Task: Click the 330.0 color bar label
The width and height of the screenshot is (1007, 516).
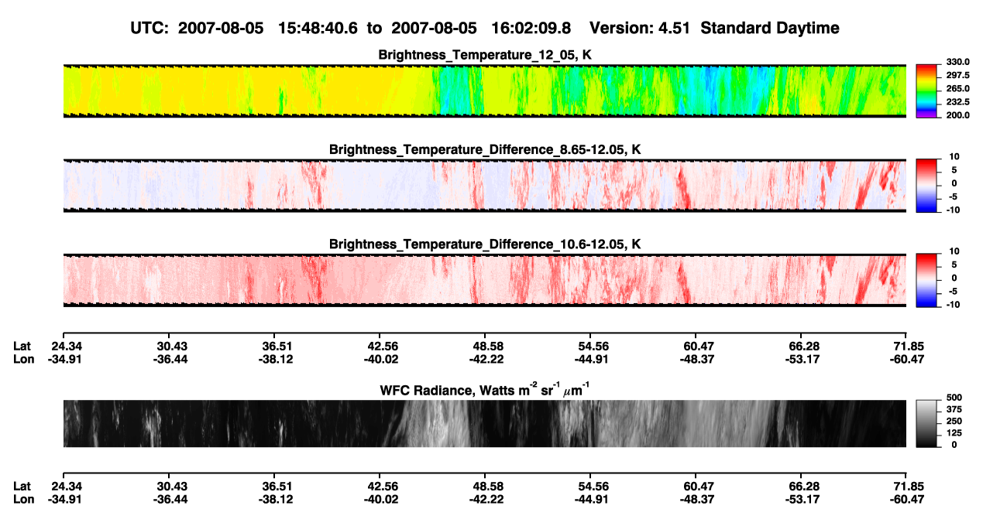Action: 957,62
